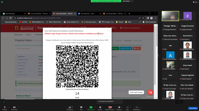Click the green encryption shield icon
Viewport: 199px width, 111px height.
click(x=2, y=2)
